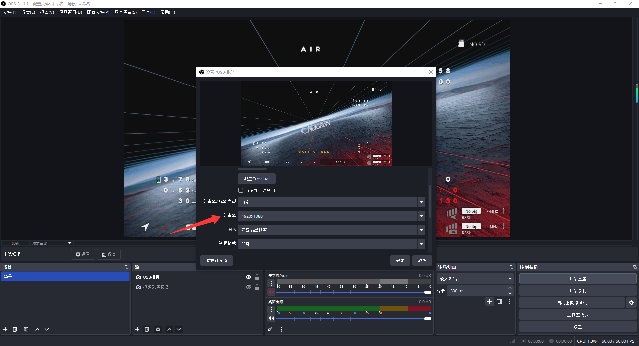Open 淡入淡出 transition dropdown
This screenshot has width=639, height=346.
pos(475,279)
